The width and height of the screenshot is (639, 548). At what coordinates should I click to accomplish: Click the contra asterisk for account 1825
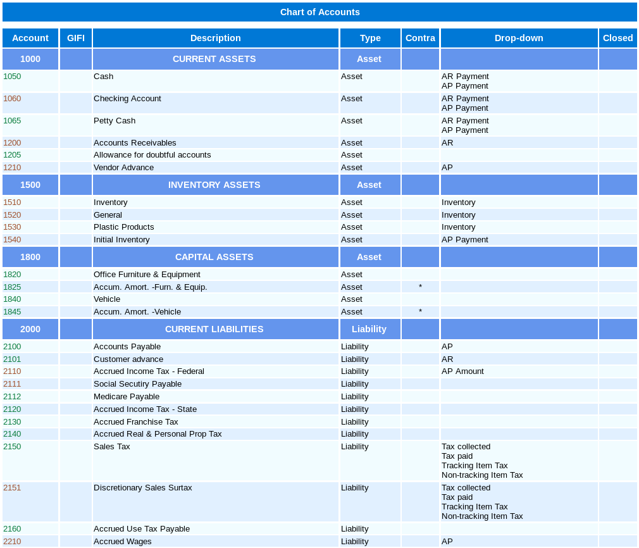pyautogui.click(x=420, y=287)
